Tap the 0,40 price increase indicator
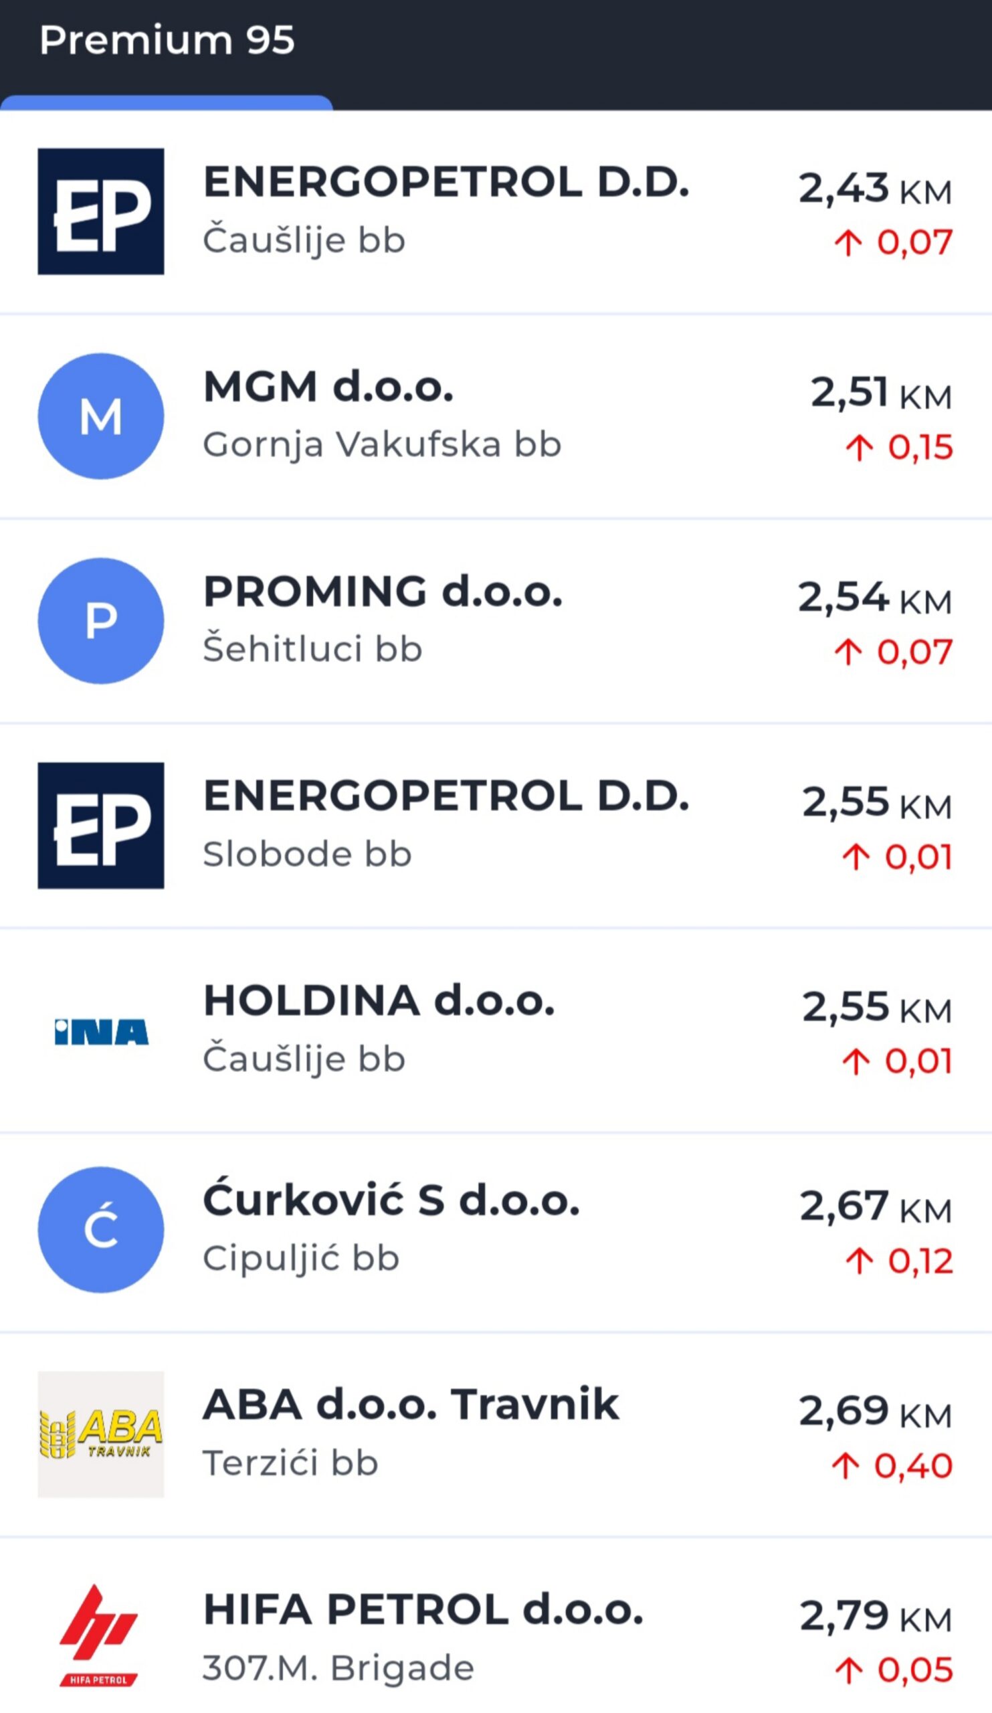This screenshot has height=1713, width=992. 892,1466
